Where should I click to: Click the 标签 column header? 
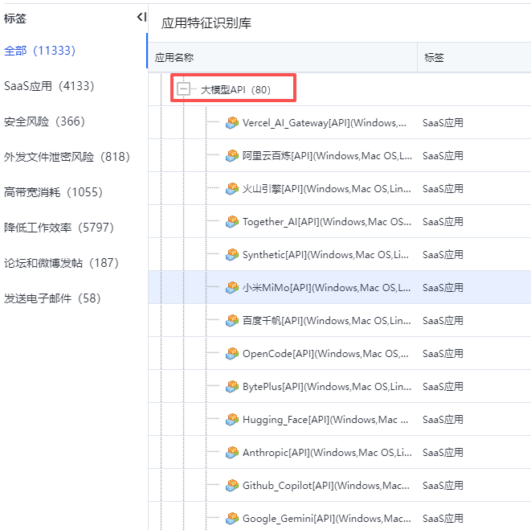pyautogui.click(x=434, y=58)
